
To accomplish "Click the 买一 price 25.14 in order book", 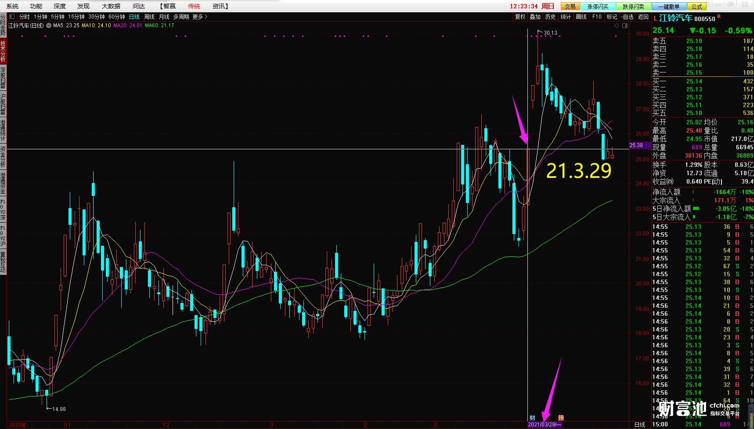I will 694,81.
